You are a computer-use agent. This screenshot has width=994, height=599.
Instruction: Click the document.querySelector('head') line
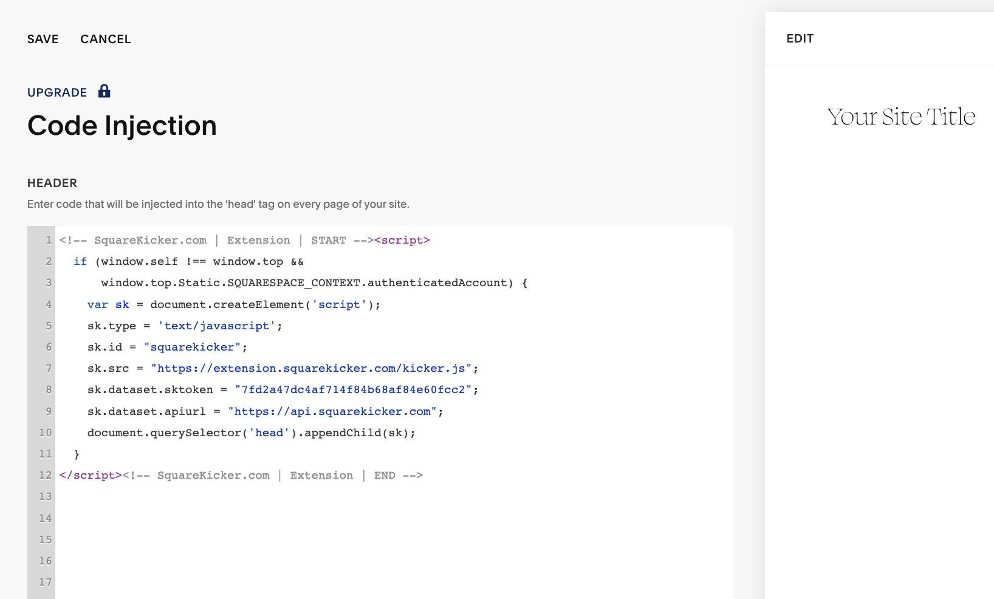click(251, 433)
